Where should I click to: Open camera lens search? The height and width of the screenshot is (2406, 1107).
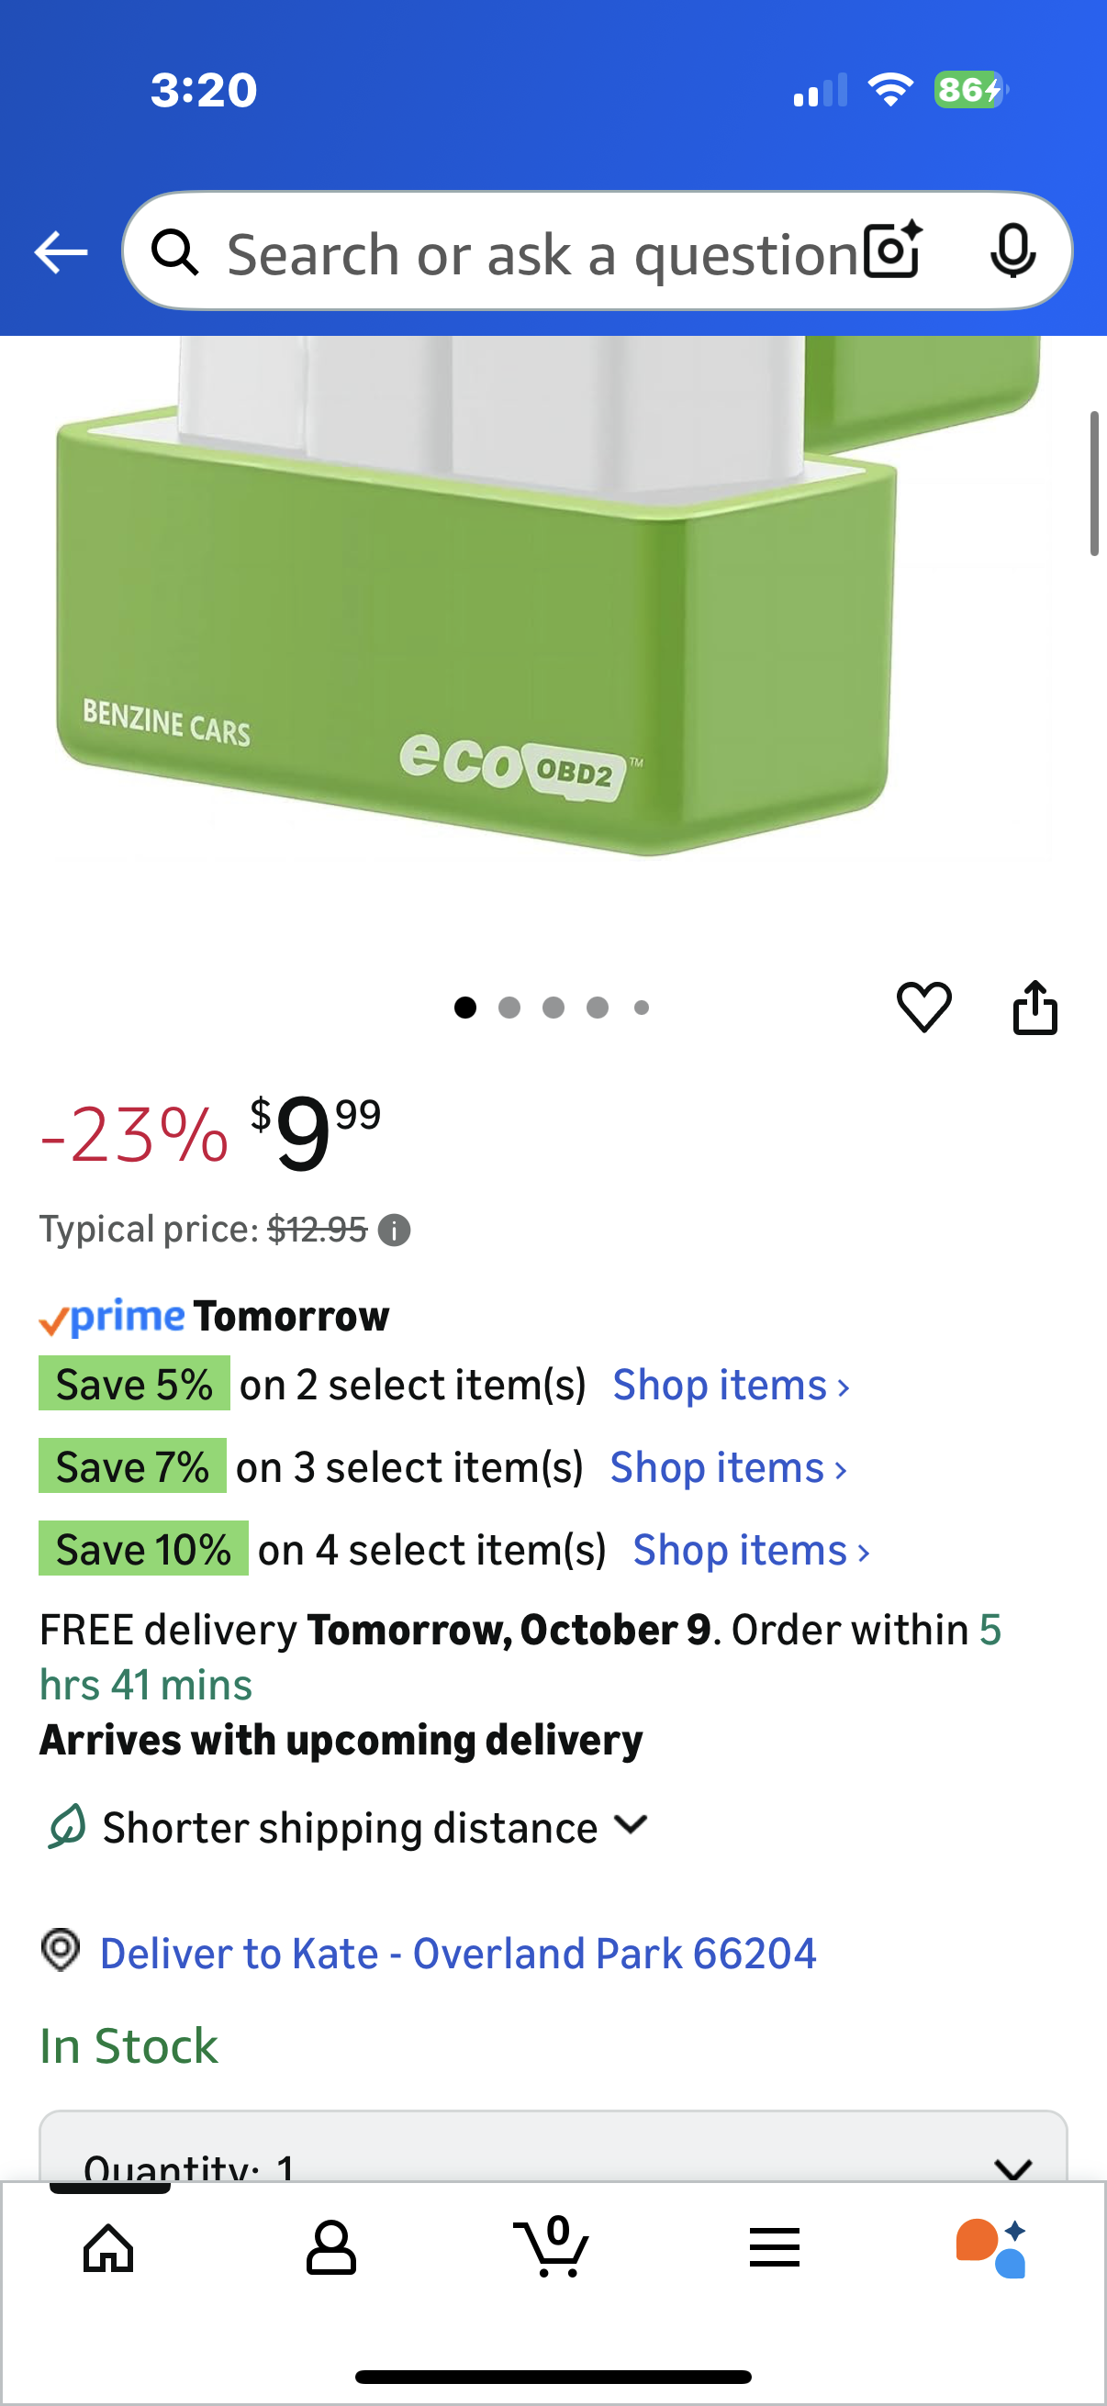pyautogui.click(x=892, y=251)
